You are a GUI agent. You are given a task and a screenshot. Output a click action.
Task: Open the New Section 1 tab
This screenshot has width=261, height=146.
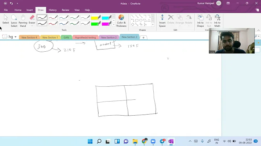[50, 38]
